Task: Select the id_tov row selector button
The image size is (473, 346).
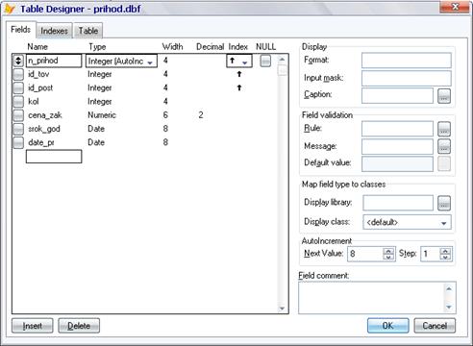Action: point(18,74)
